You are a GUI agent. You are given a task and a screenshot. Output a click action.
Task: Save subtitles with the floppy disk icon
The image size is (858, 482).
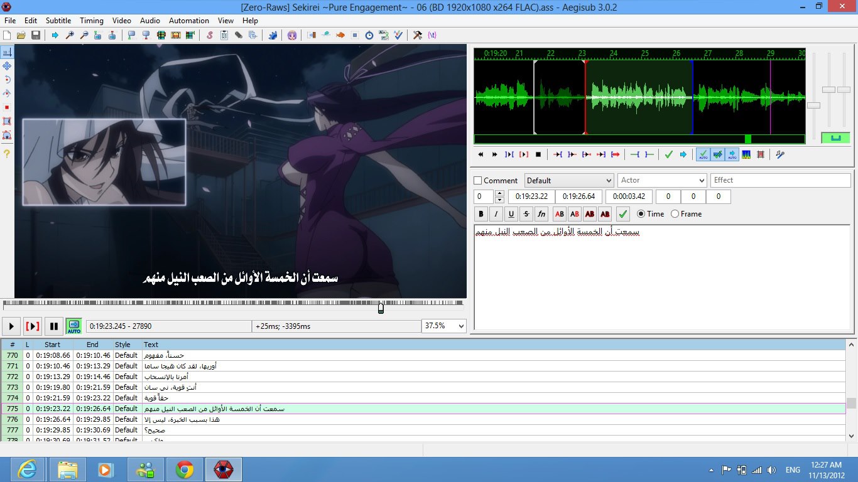click(x=35, y=35)
